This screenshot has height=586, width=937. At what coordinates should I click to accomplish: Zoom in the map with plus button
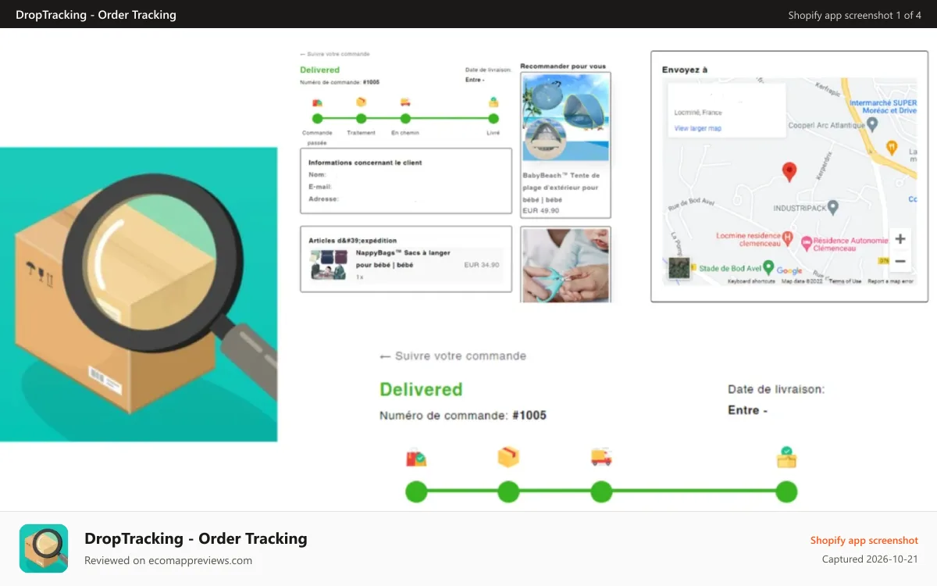click(900, 239)
